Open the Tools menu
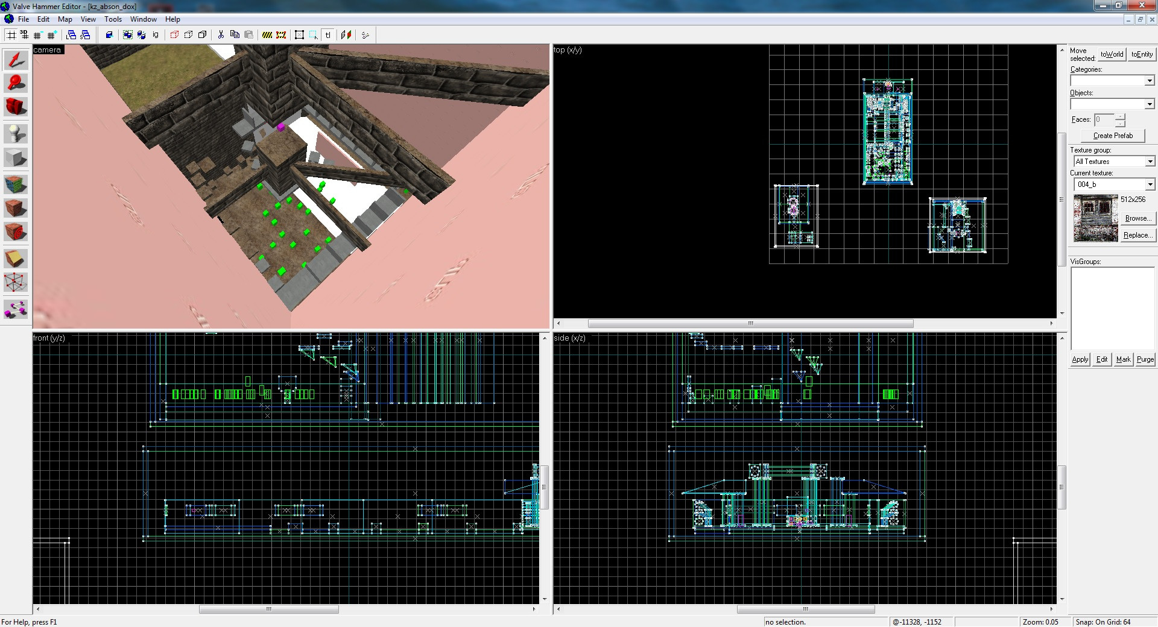 click(113, 19)
